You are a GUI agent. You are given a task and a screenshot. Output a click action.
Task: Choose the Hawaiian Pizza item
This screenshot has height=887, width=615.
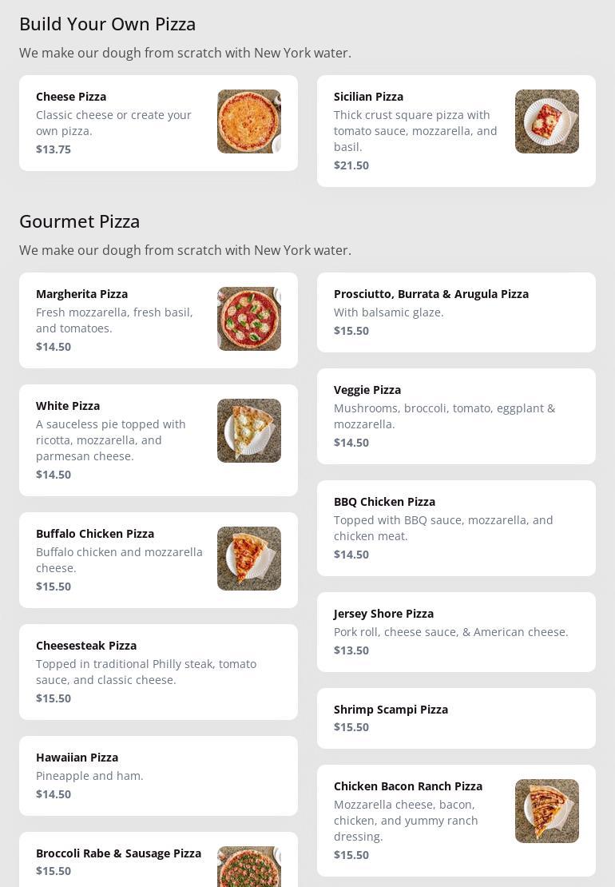(158, 776)
